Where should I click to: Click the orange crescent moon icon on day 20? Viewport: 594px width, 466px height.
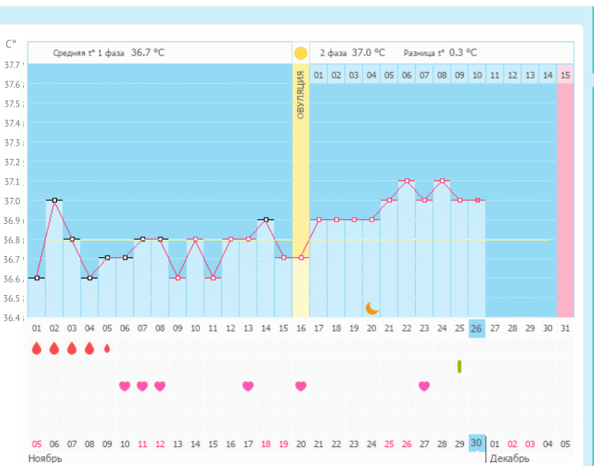coord(372,308)
